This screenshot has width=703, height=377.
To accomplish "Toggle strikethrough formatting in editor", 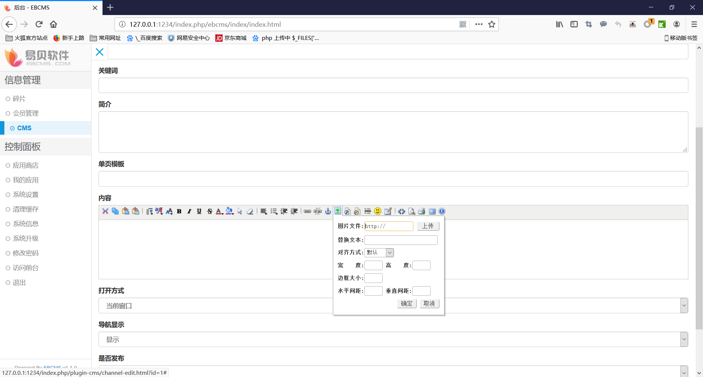I will coord(209,211).
